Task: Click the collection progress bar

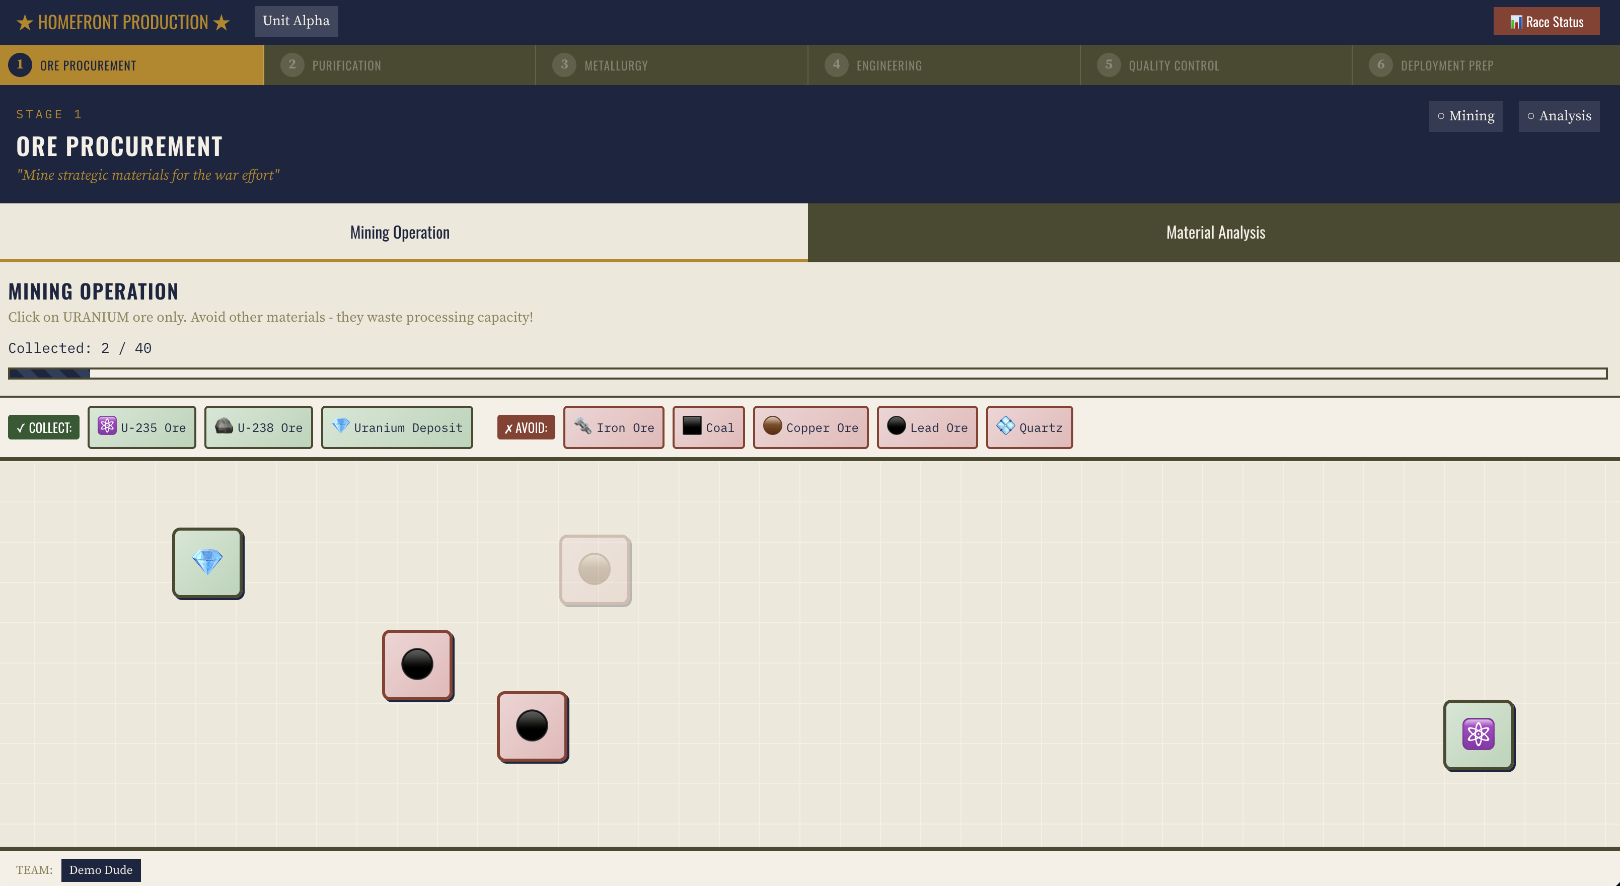Action: [x=807, y=374]
